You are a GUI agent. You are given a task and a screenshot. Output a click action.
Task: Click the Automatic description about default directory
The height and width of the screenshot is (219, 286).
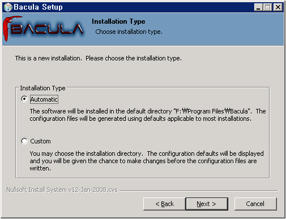click(148, 115)
